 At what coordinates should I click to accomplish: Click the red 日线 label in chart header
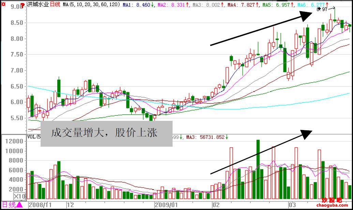(x=55, y=4)
